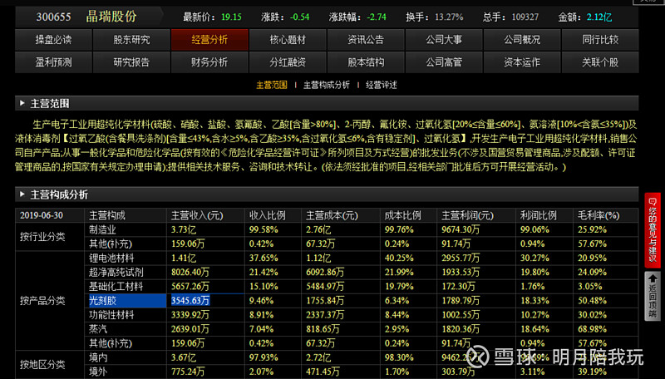The image size is (665, 379).
Task: Click cost value 6092.86万
Action: coord(325,272)
